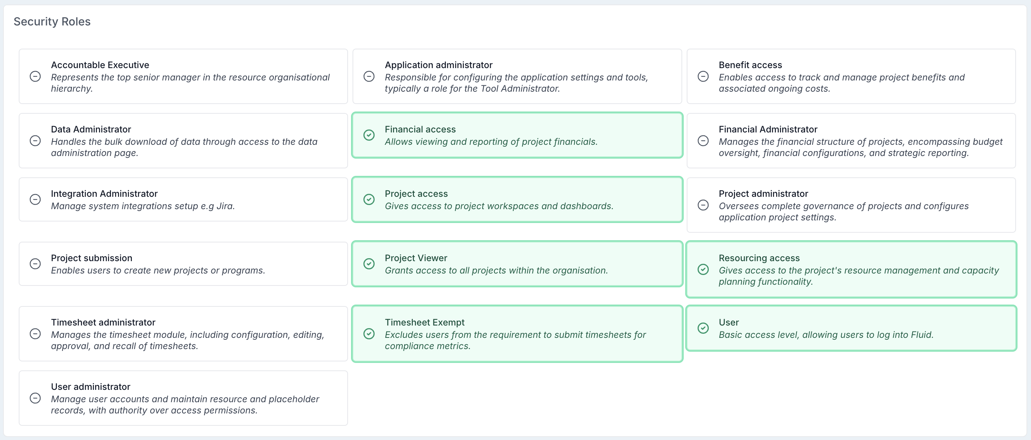Click the Project access role title
The image size is (1031, 440).
click(416, 193)
